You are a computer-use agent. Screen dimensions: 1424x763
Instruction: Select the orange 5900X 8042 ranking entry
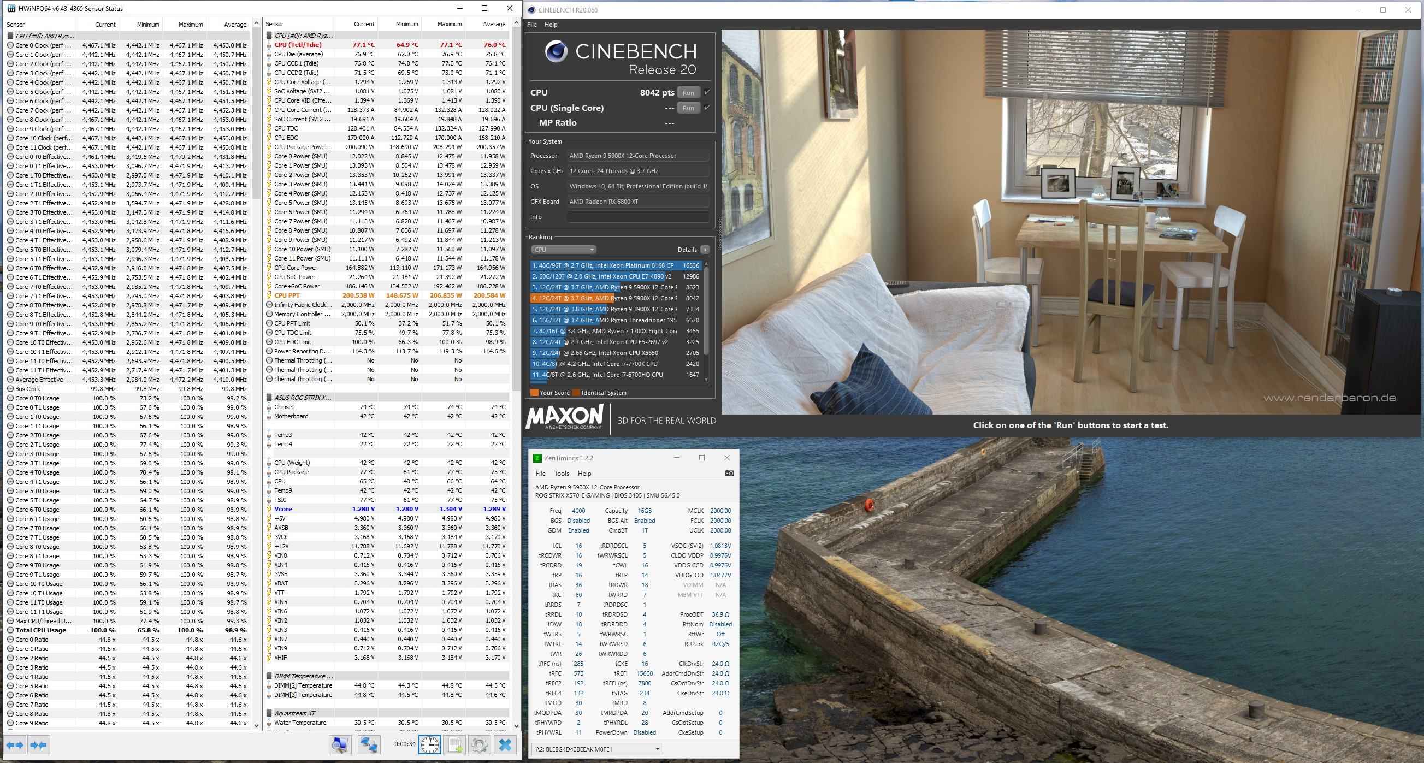tap(615, 298)
